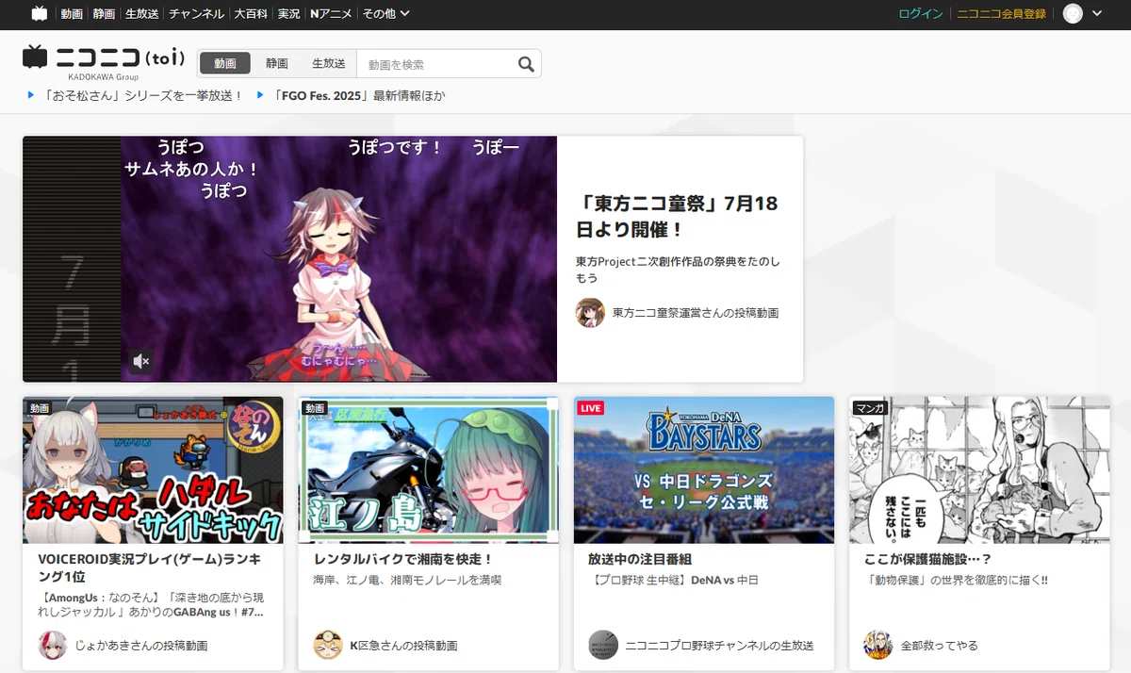Open VOICEROID実況プレイ ランキング1位 title
The image size is (1131, 673).
[149, 567]
